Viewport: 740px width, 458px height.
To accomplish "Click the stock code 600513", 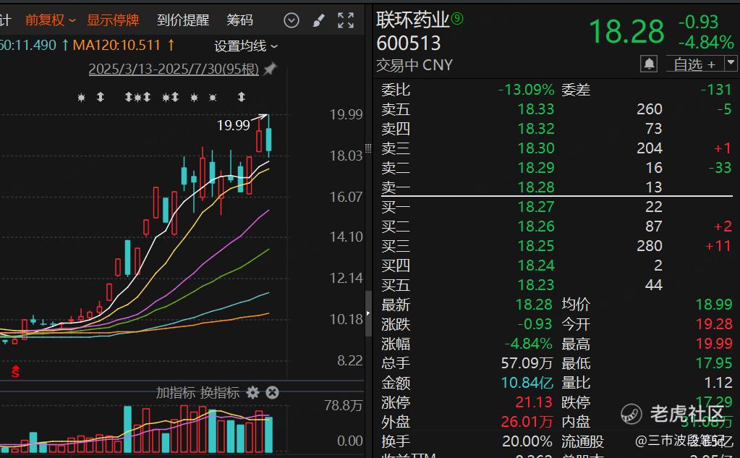I will (x=409, y=43).
